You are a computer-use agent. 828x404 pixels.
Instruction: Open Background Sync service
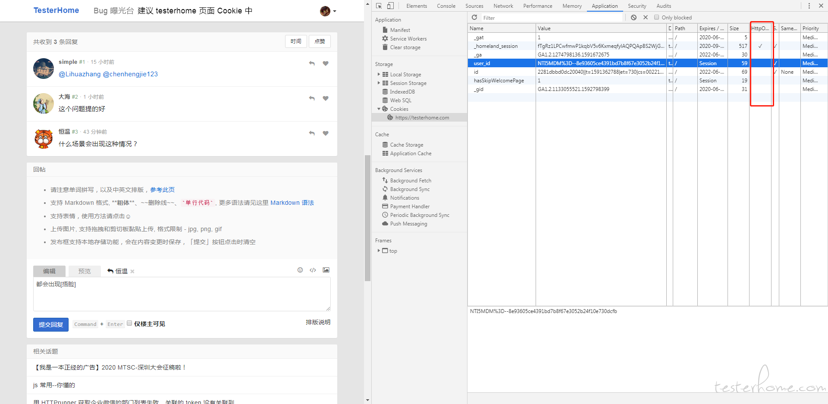pos(409,189)
